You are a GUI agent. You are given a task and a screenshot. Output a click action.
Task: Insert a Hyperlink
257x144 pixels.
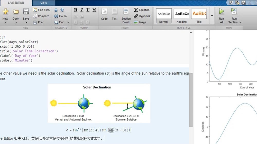pyautogui.click(x=142, y=16)
